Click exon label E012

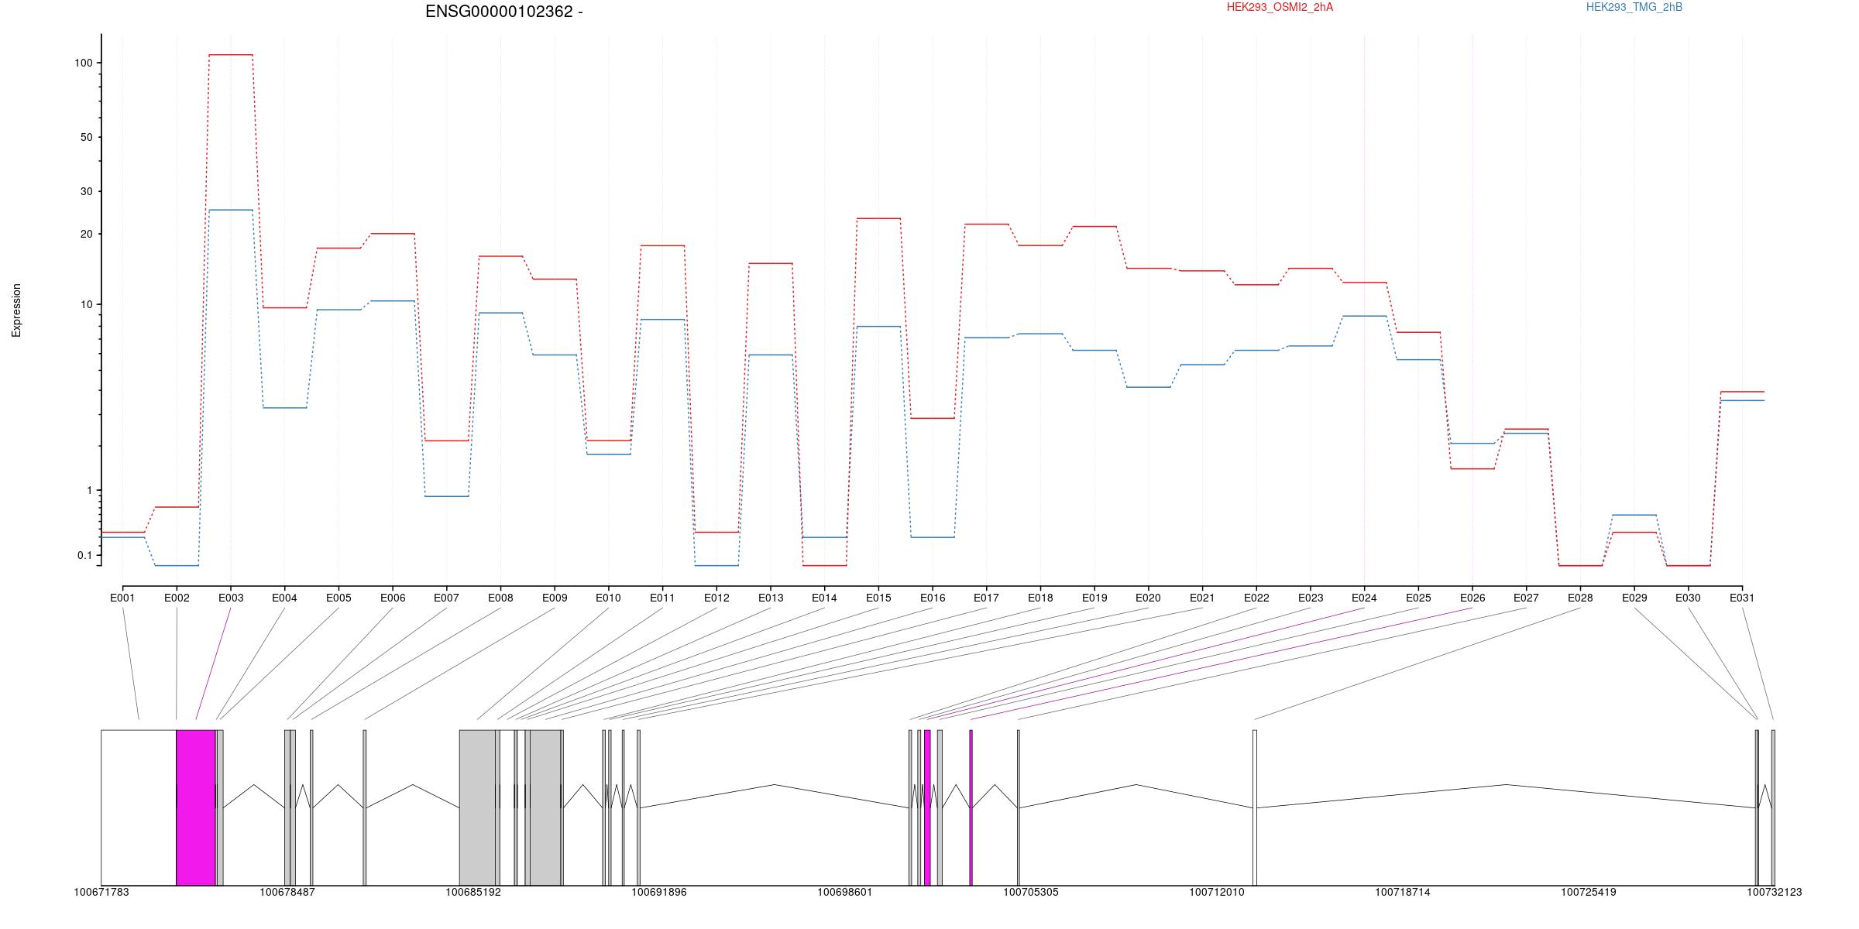(x=716, y=598)
